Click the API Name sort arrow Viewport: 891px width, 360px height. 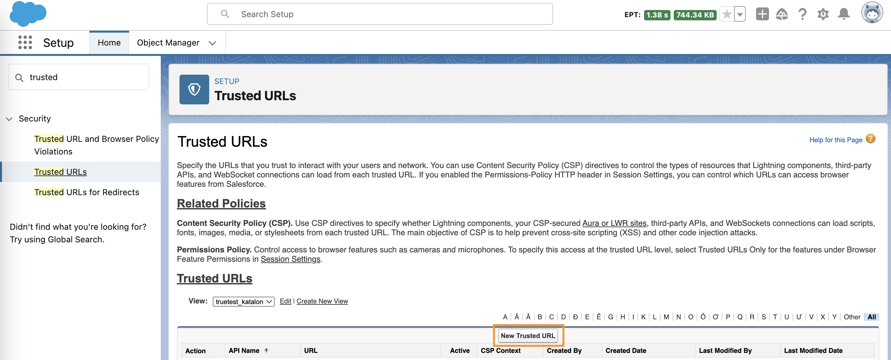(266, 350)
